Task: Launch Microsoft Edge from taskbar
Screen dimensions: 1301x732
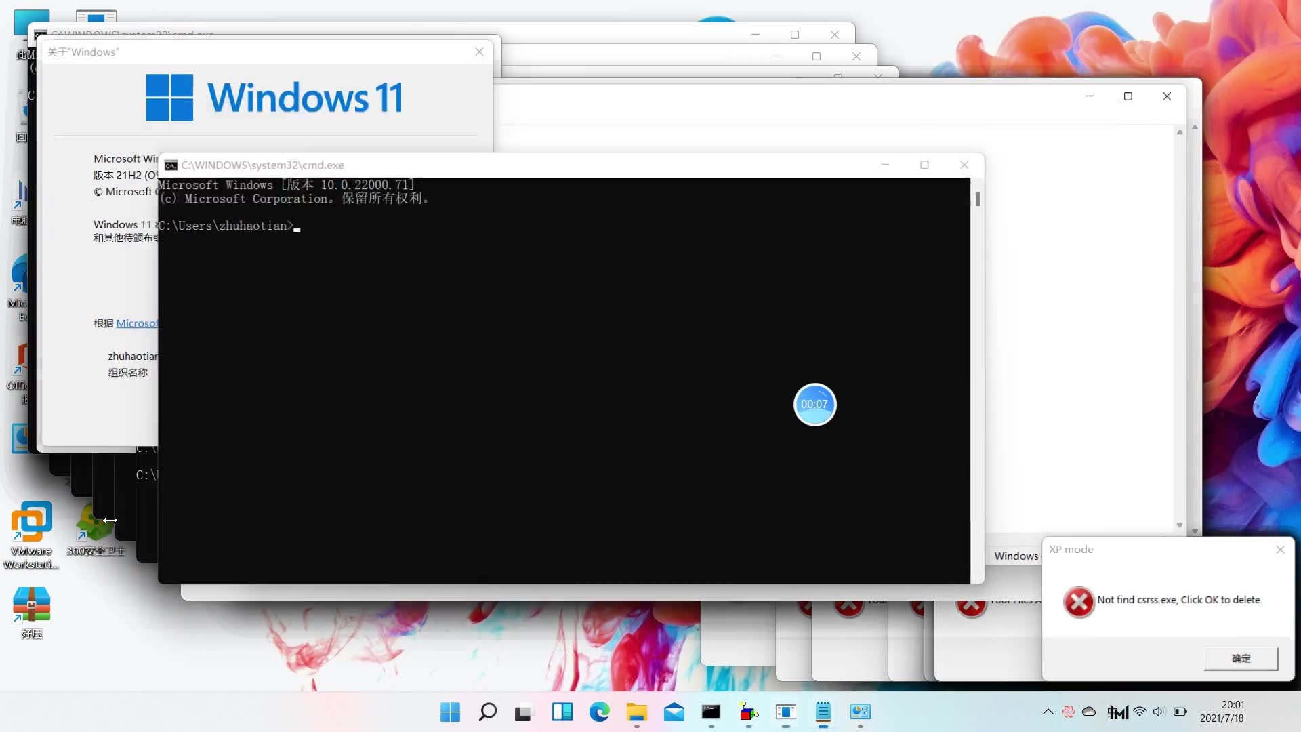Action: point(599,712)
